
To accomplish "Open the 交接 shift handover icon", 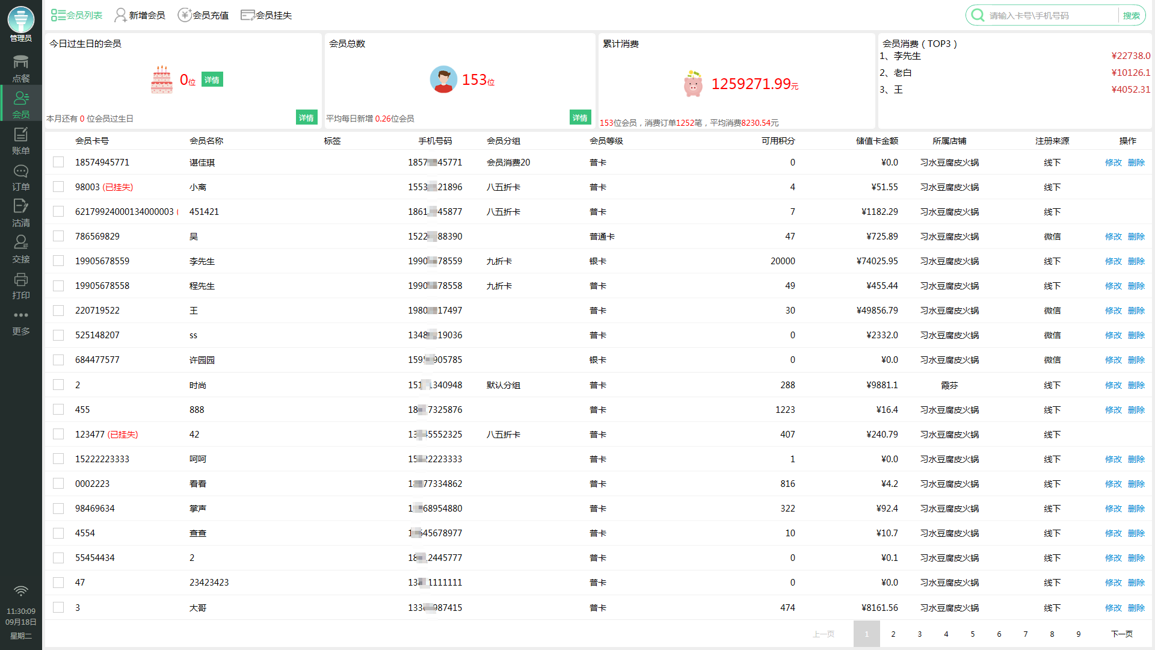I will pos(20,249).
